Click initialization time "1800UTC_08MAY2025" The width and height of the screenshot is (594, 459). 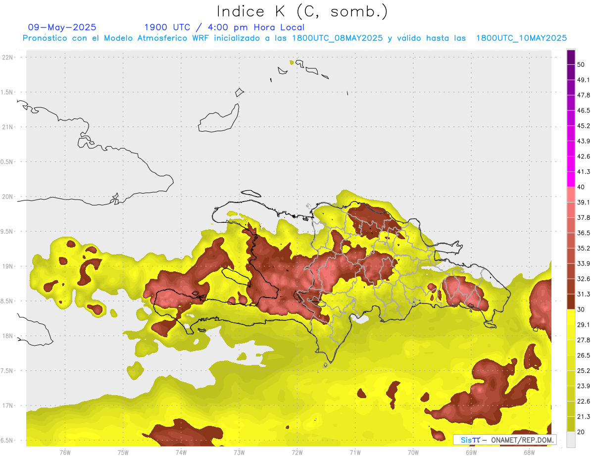337,38
